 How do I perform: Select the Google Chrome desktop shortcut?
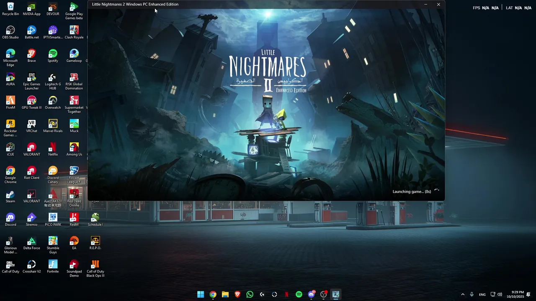click(x=10, y=175)
